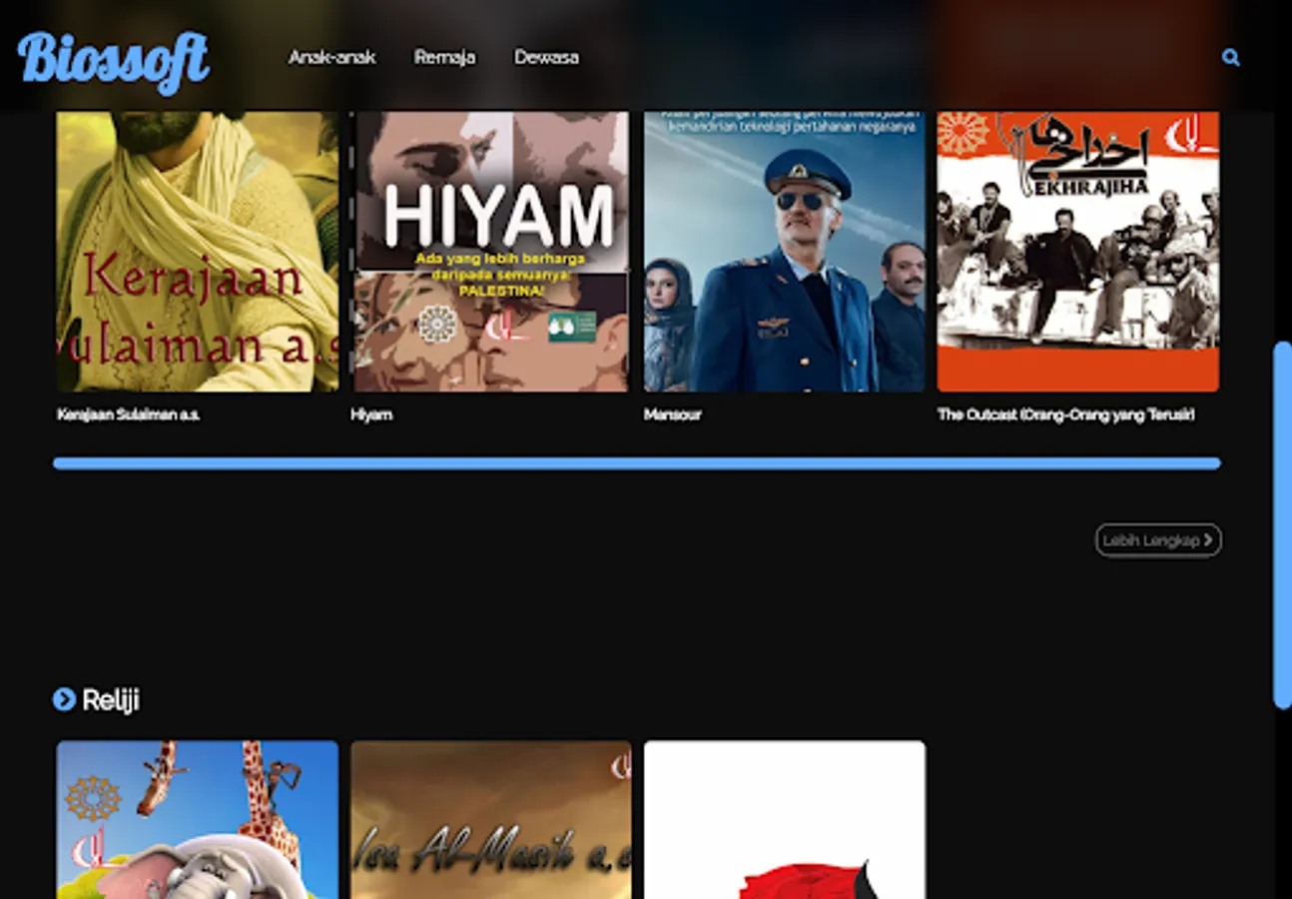
Task: Open the white poster with red figure
Action: pyautogui.click(x=785, y=820)
